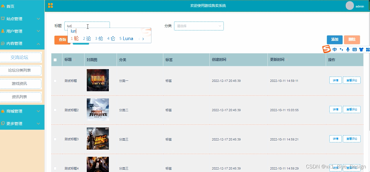Open the 分类 select dropdown
Viewport: 370px width, 172px height.
(199, 26)
